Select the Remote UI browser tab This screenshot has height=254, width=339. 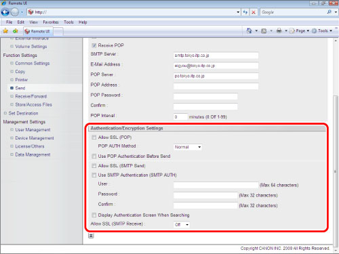tap(38, 31)
